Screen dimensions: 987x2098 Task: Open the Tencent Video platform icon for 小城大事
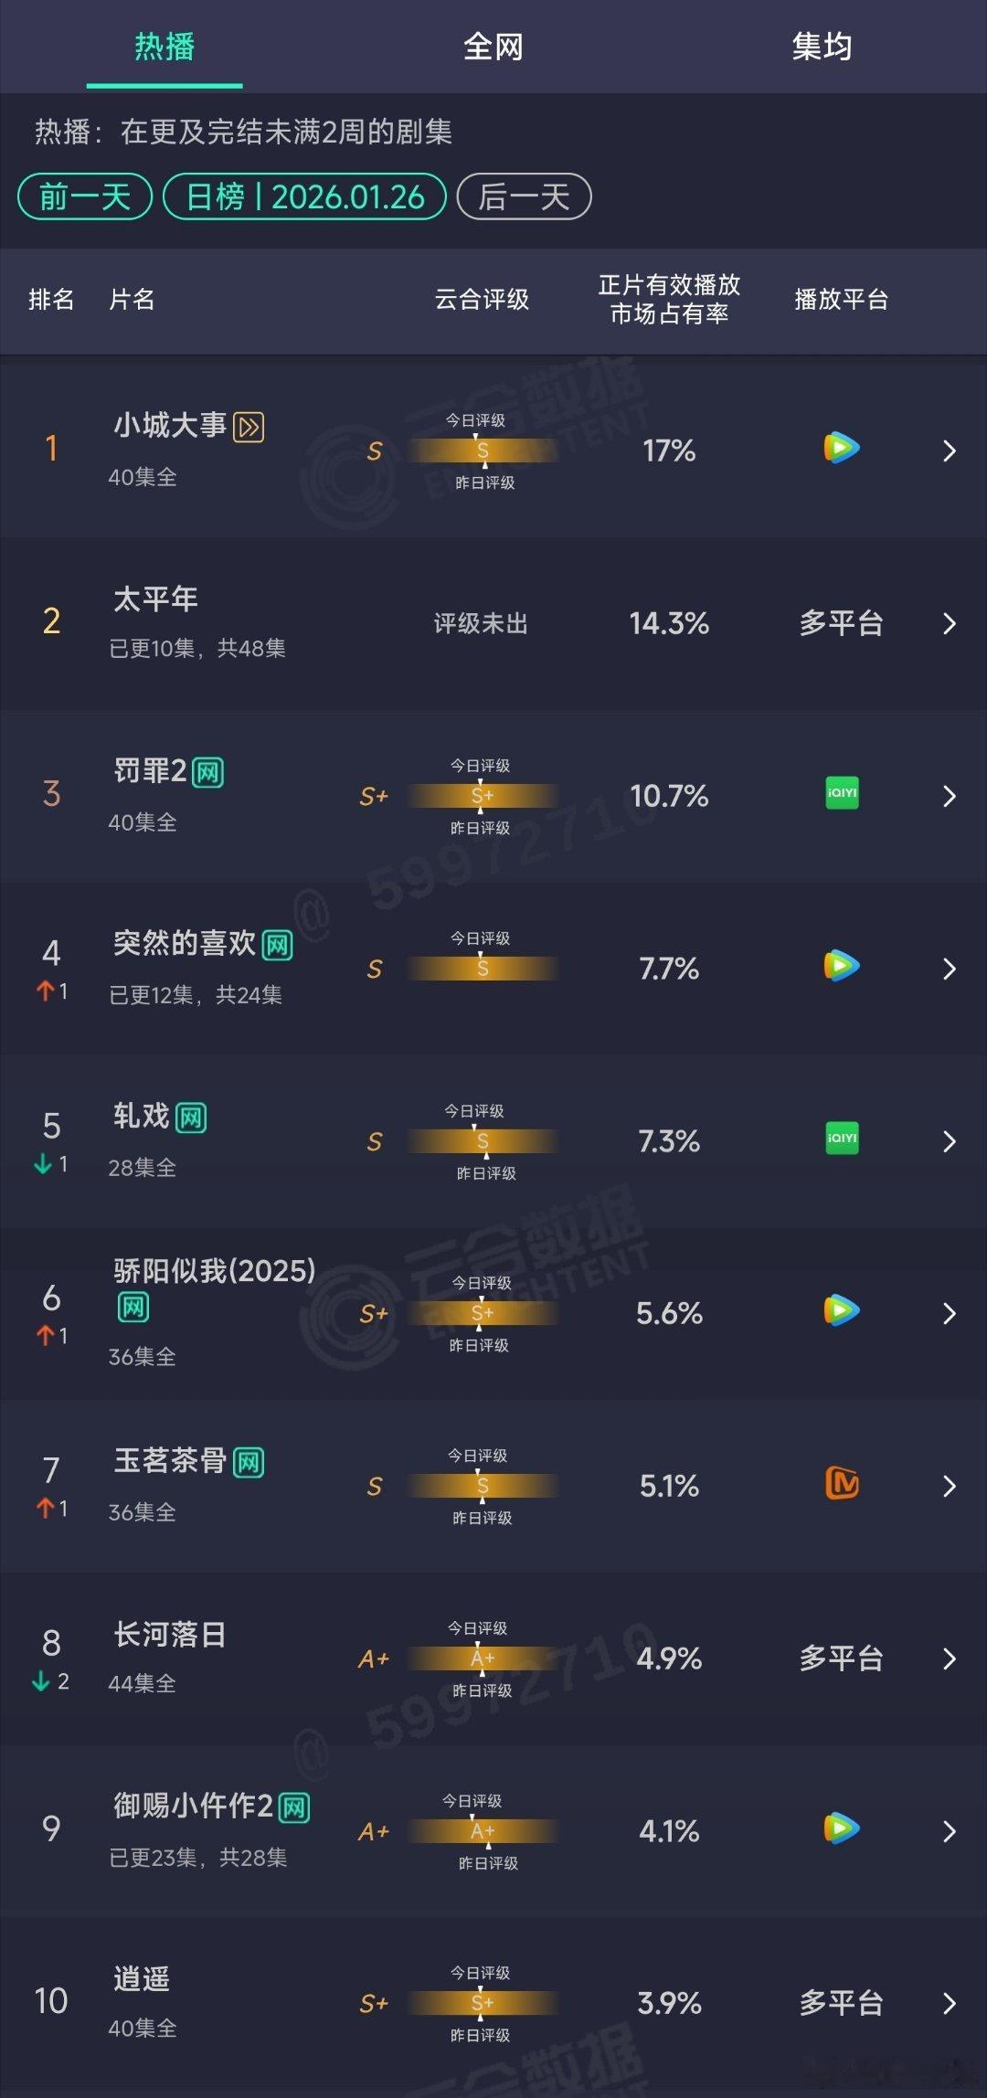(842, 449)
